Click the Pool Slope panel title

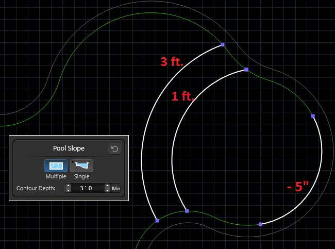69,148
